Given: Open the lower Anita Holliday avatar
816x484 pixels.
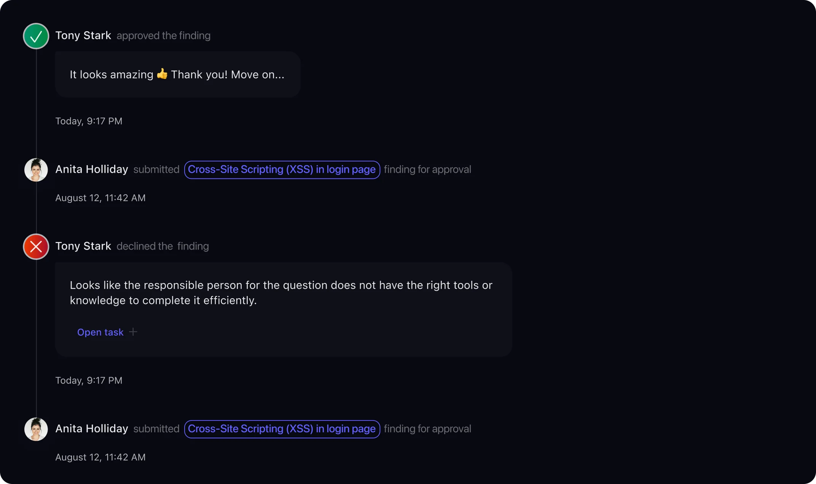Looking at the screenshot, I should pyautogui.click(x=36, y=429).
